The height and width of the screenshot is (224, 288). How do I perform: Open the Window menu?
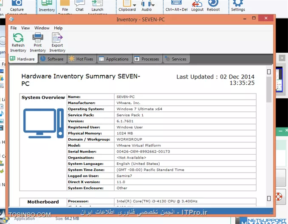click(x=42, y=28)
